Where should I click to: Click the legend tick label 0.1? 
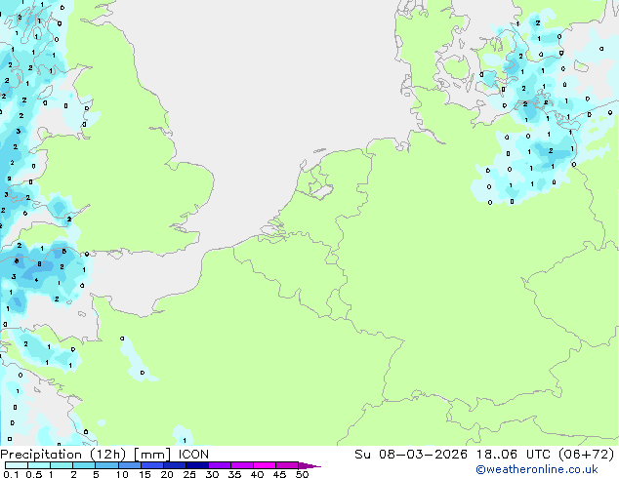(9, 474)
